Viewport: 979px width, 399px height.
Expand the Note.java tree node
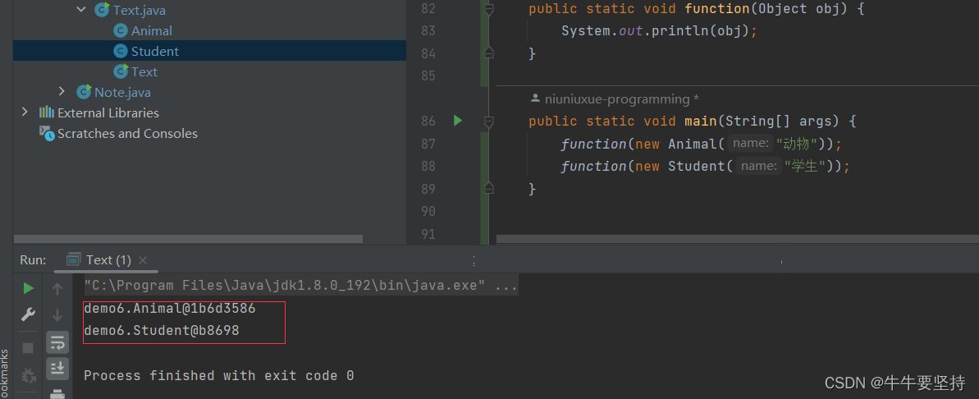click(62, 92)
